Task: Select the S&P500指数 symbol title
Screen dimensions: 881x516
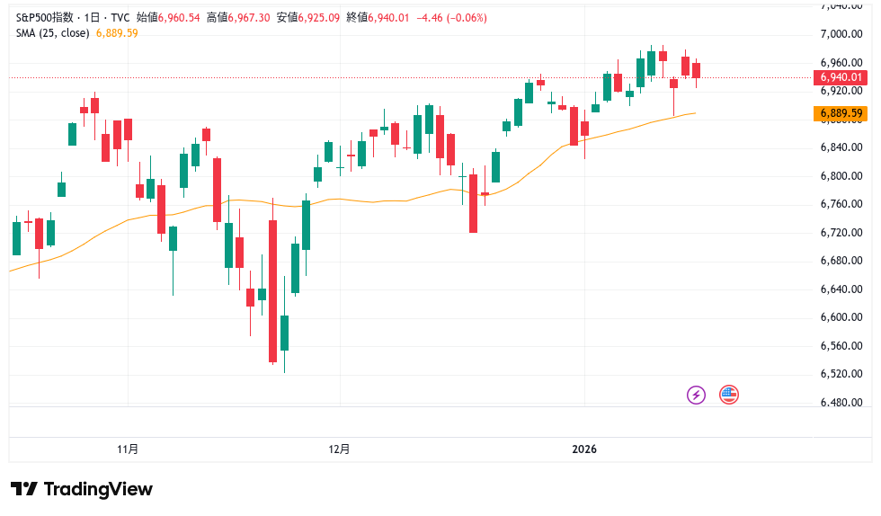Action: point(47,17)
